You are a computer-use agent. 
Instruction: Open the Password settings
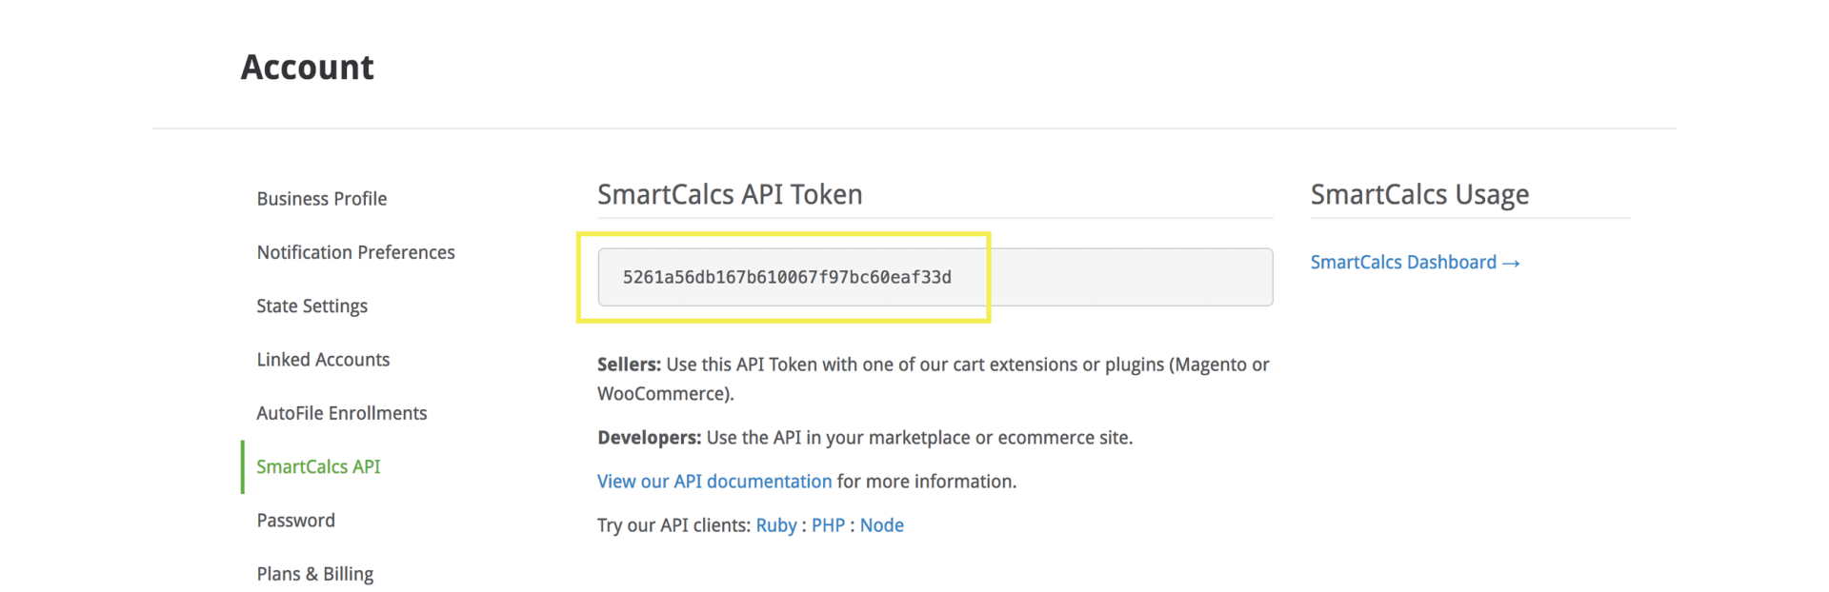pos(295,521)
